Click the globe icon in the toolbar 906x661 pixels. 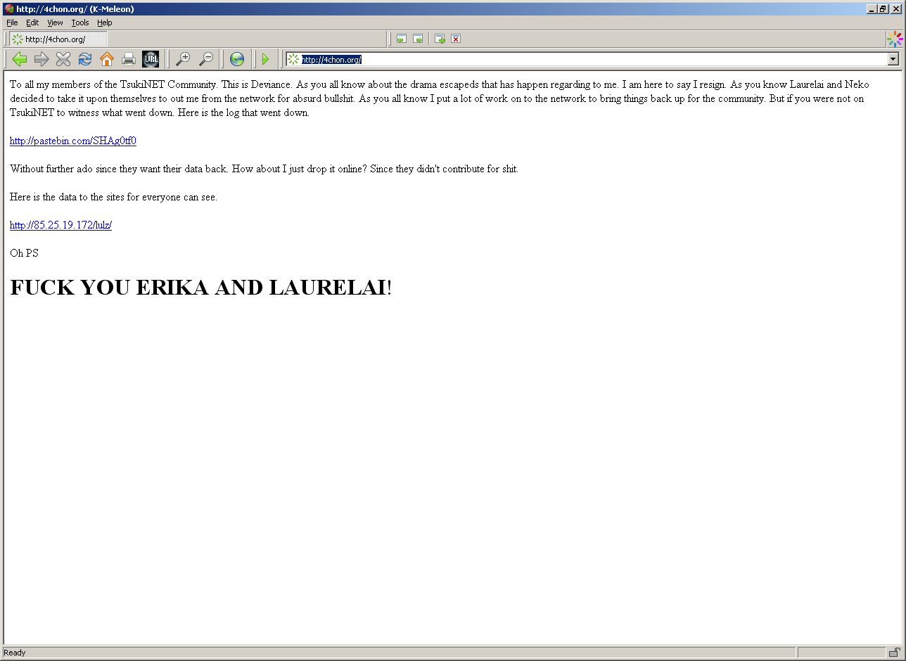click(x=237, y=59)
